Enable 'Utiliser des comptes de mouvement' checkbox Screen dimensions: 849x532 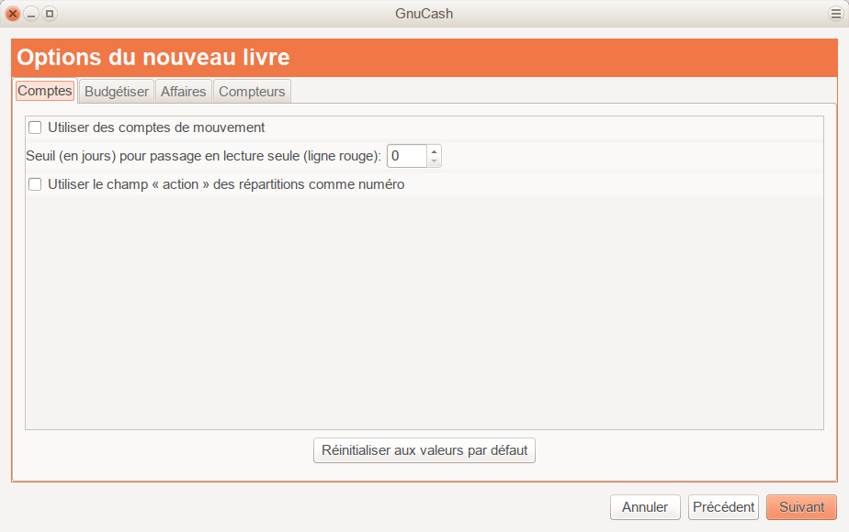(x=36, y=127)
